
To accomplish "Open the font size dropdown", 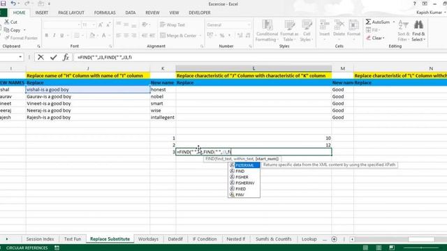I will click(94, 25).
